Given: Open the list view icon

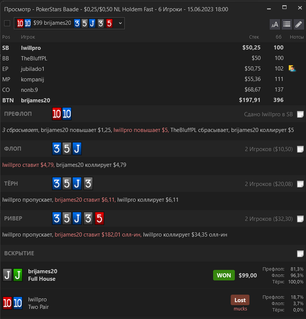Looking at the screenshot, I should [287, 25].
